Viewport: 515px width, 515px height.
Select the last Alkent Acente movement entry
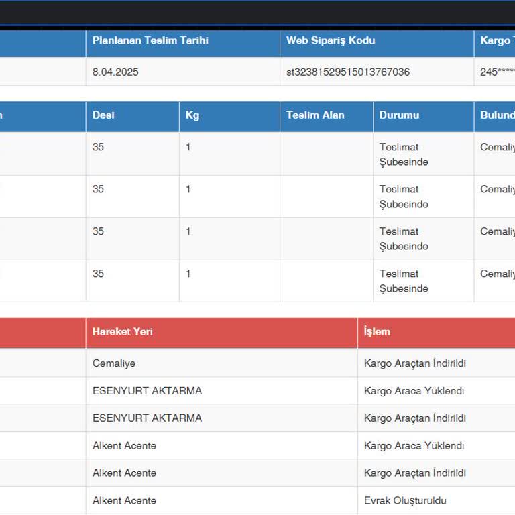point(124,500)
